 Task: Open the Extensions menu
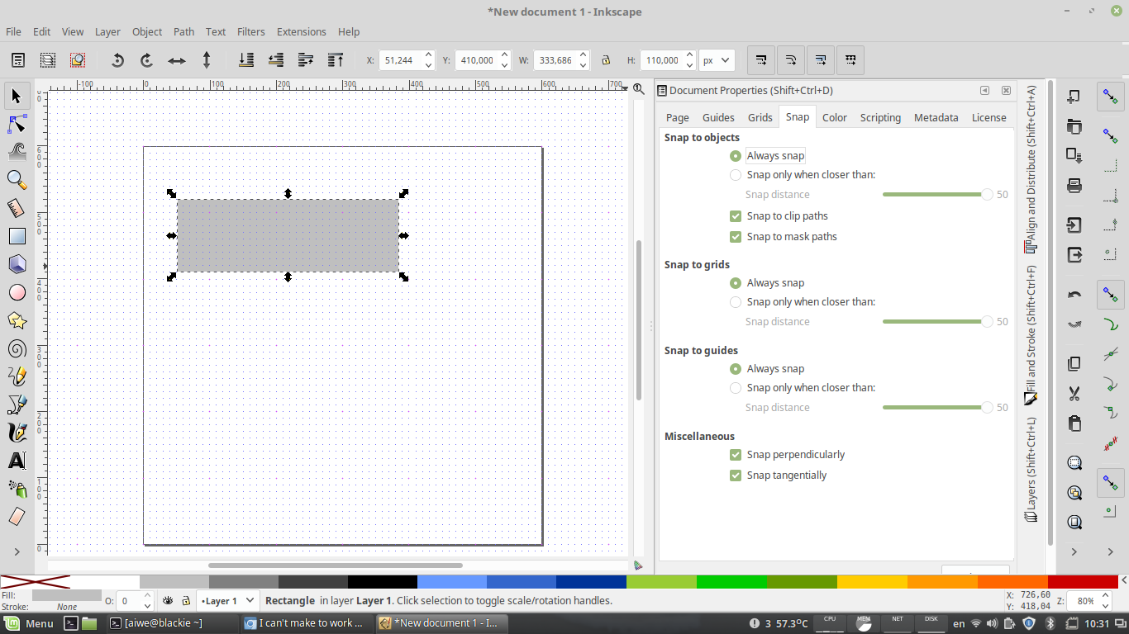[301, 31]
